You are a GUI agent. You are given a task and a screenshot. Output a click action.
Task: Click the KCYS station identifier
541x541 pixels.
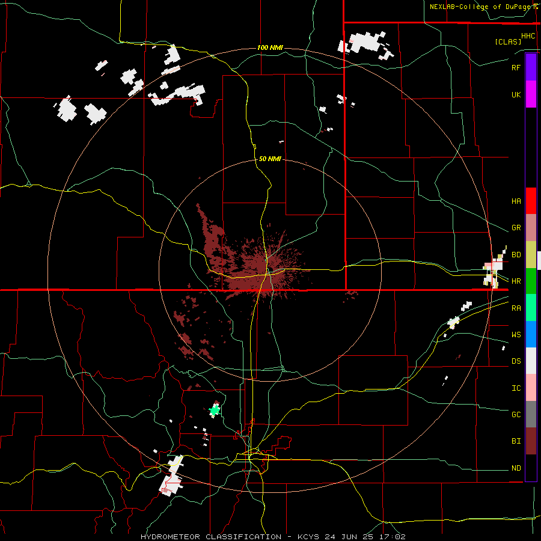(x=309, y=537)
